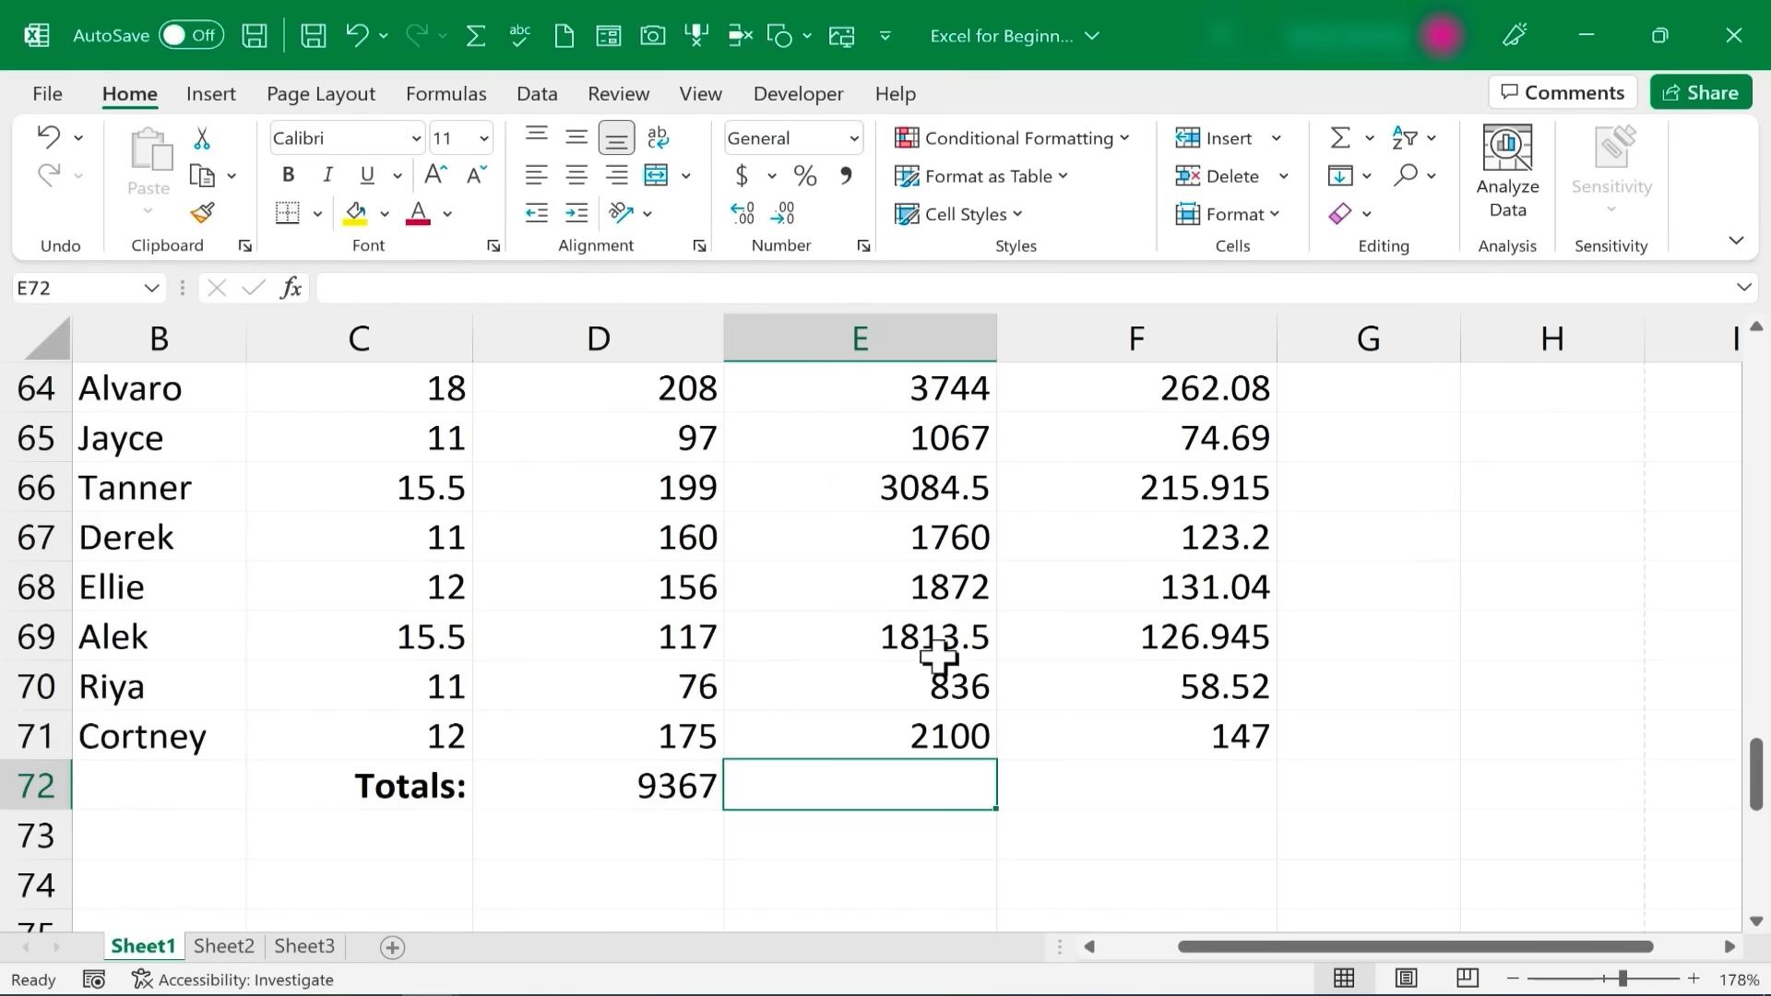Viewport: 1771px width, 996px height.
Task: Toggle Underline formatting
Action: [367, 175]
